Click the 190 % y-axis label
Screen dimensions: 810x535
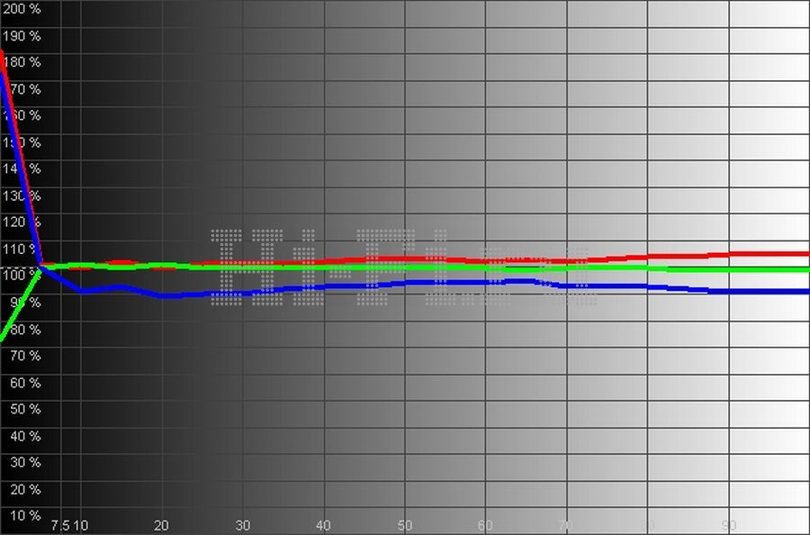tap(22, 36)
